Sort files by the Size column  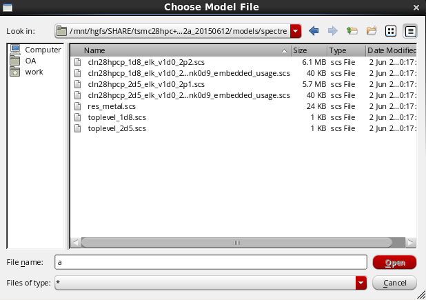tap(310, 50)
